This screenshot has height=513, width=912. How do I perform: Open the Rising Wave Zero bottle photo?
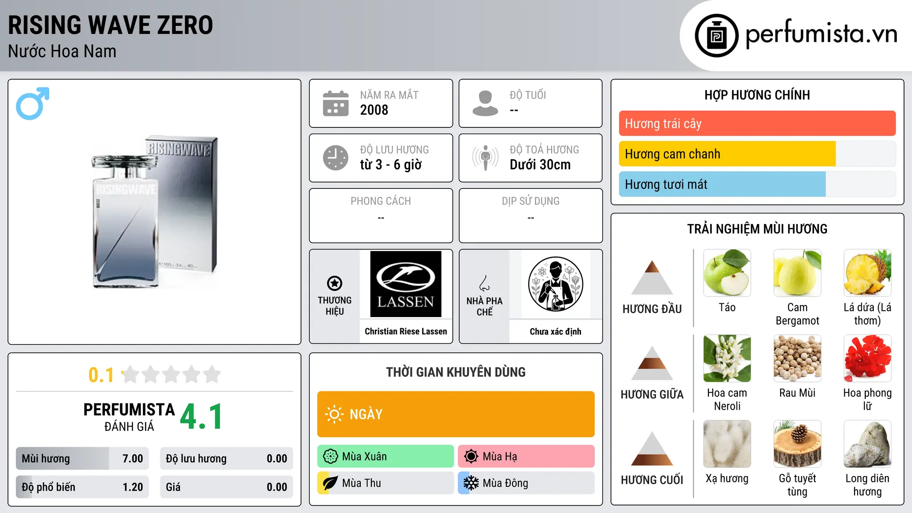click(155, 212)
